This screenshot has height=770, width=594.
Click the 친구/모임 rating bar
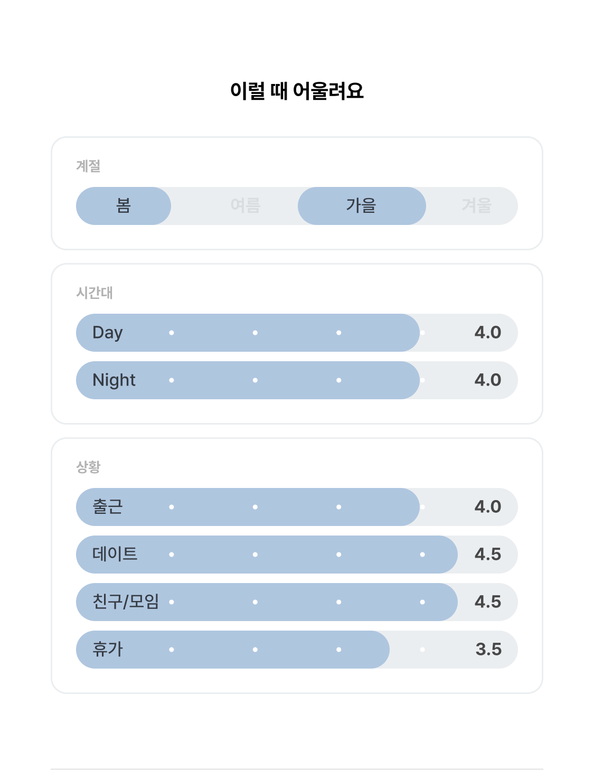(297, 602)
